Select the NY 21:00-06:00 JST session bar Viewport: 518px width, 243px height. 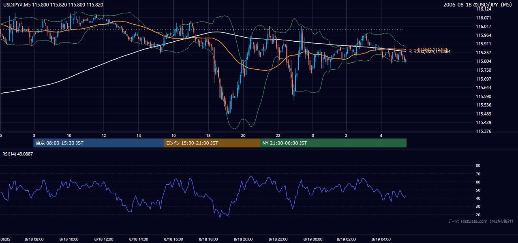click(x=333, y=143)
